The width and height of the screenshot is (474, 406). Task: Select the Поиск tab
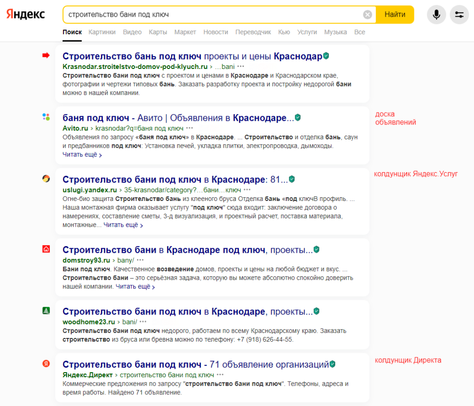pos(72,32)
